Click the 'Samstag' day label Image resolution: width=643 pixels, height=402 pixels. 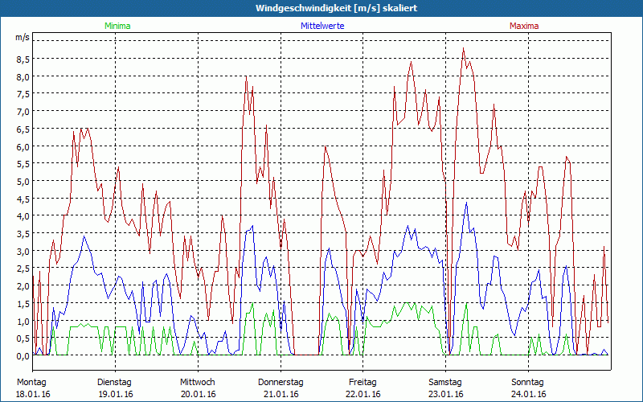pyautogui.click(x=445, y=383)
